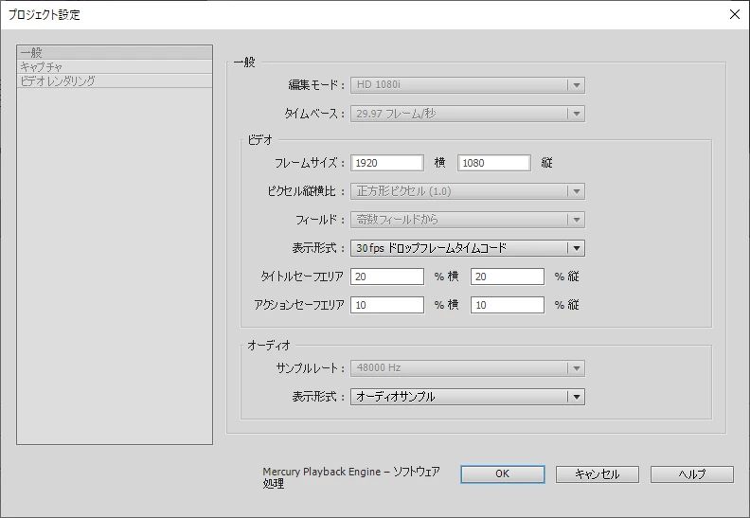Open the フィールド dropdown showing 奇数フィールドから
This screenshot has height=518, width=750.
point(467,220)
